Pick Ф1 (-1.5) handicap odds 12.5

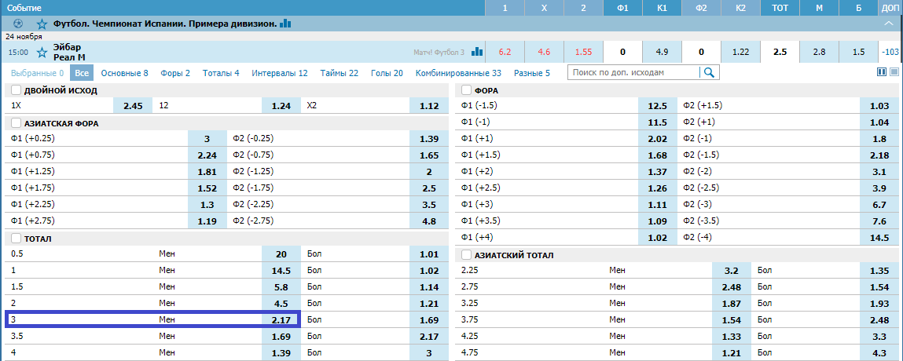click(658, 106)
